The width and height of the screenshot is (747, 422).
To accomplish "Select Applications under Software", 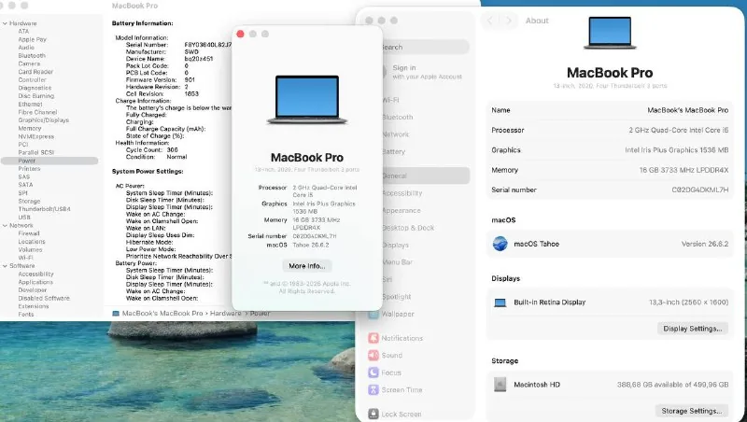I will [x=35, y=282].
